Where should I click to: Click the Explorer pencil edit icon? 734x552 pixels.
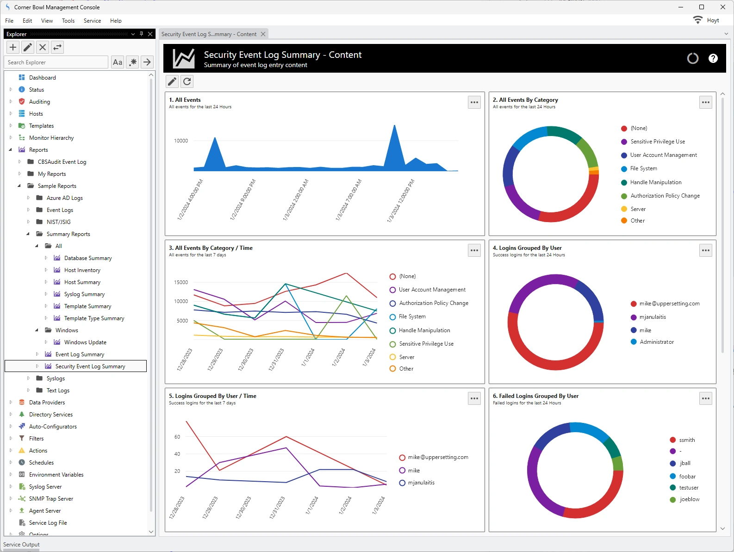28,47
